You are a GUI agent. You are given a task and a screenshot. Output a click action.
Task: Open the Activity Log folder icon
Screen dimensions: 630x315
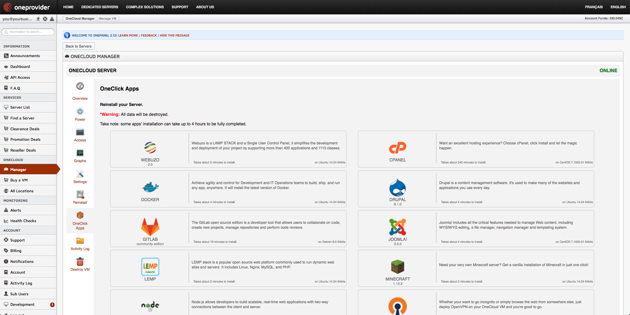[x=80, y=241]
